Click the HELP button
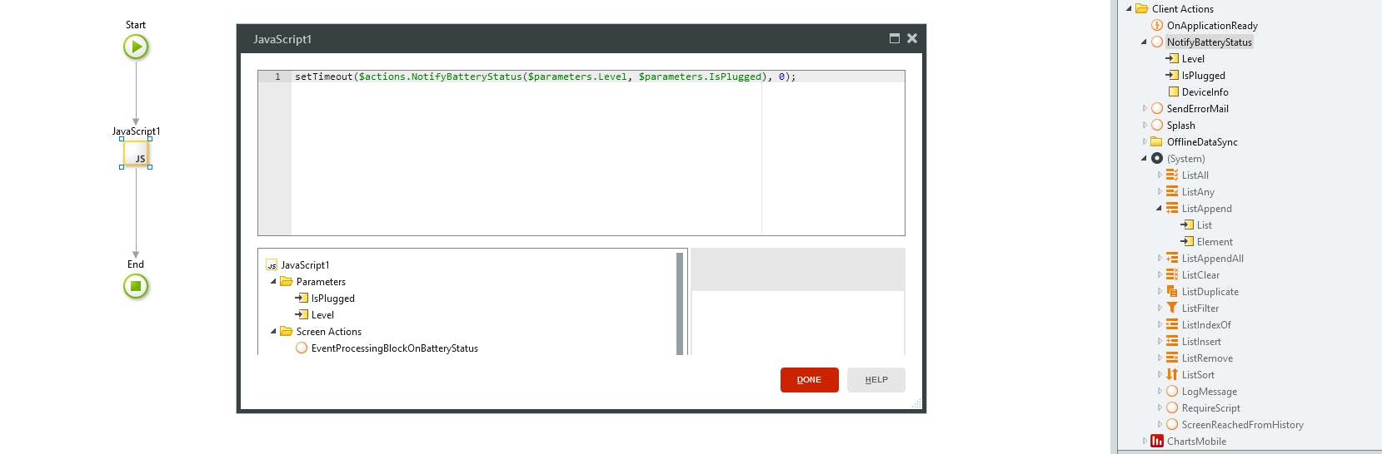The width and height of the screenshot is (1382, 454). [876, 380]
